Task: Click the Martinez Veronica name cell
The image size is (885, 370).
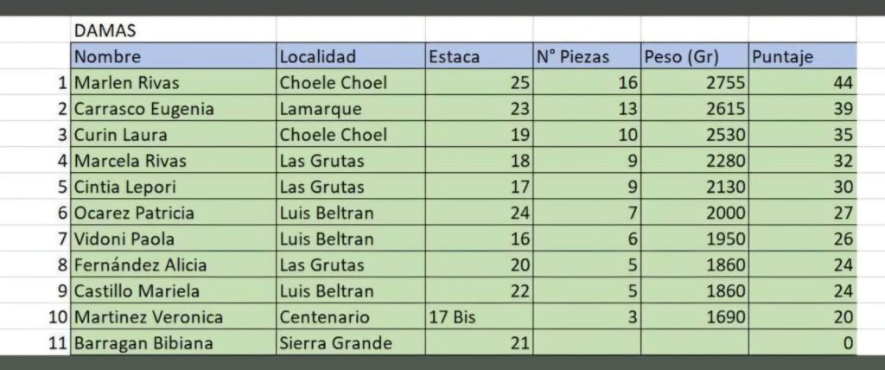Action: 173,317
